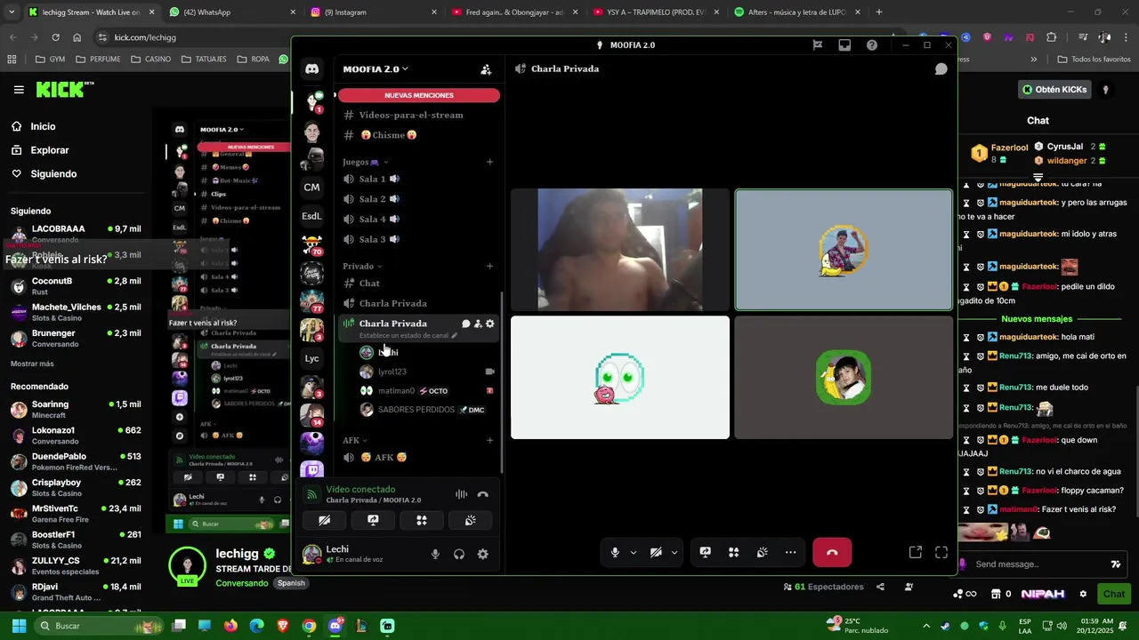Image resolution: width=1139 pixels, height=640 pixels.
Task: Enter full screen for the call view
Action: click(941, 552)
